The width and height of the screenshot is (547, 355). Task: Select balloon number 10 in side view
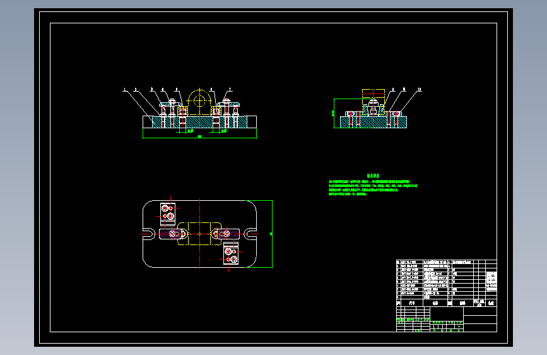tap(420, 90)
